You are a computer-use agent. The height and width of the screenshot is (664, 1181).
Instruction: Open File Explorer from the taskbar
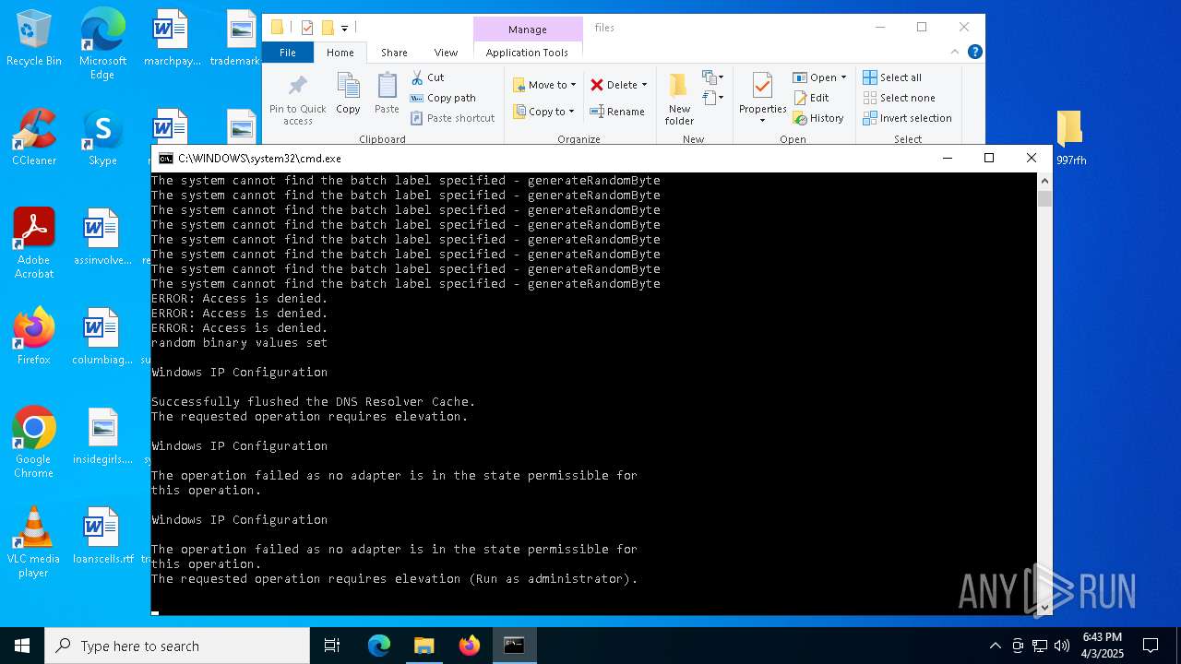click(424, 646)
